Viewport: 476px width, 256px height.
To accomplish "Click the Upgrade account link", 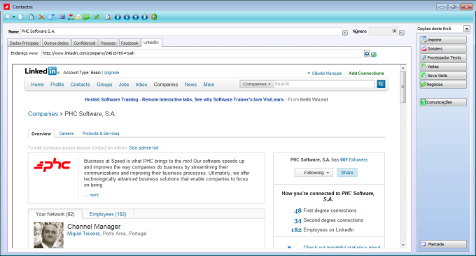I will coord(111,73).
